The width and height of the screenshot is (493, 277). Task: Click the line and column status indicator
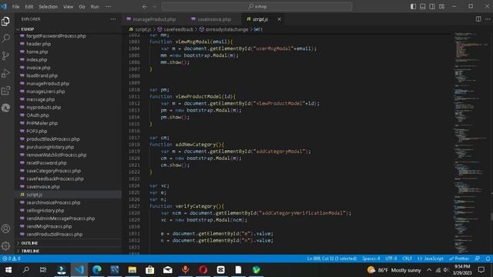click(x=332, y=259)
